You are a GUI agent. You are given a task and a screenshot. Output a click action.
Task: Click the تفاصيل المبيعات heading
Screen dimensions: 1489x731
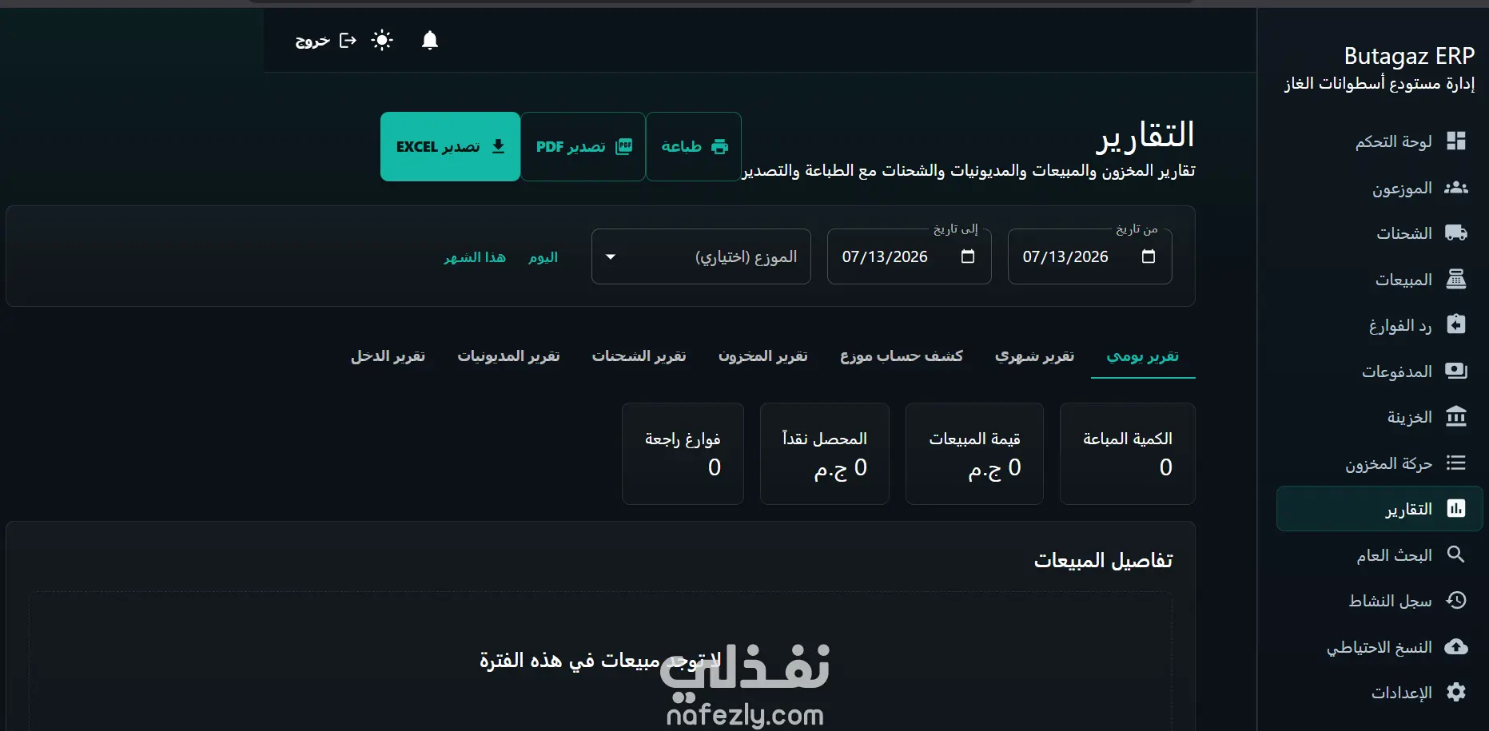[x=1104, y=561]
